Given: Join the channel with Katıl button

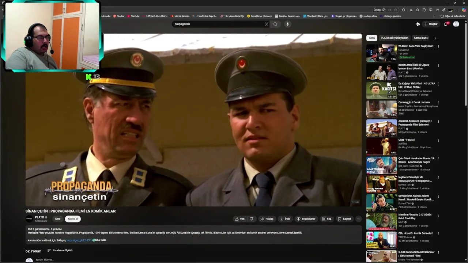Looking at the screenshot, I should click(58, 219).
